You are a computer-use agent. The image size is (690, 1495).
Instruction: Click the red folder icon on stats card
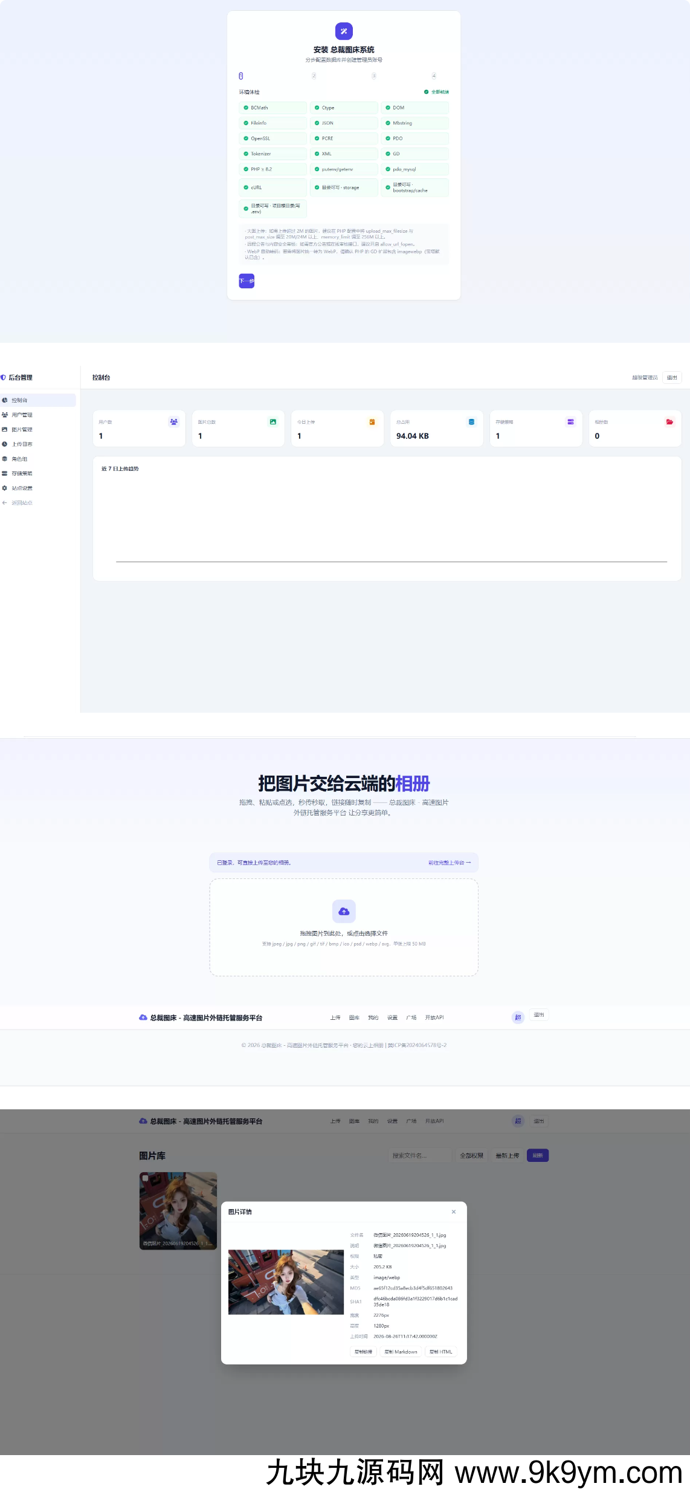[669, 422]
